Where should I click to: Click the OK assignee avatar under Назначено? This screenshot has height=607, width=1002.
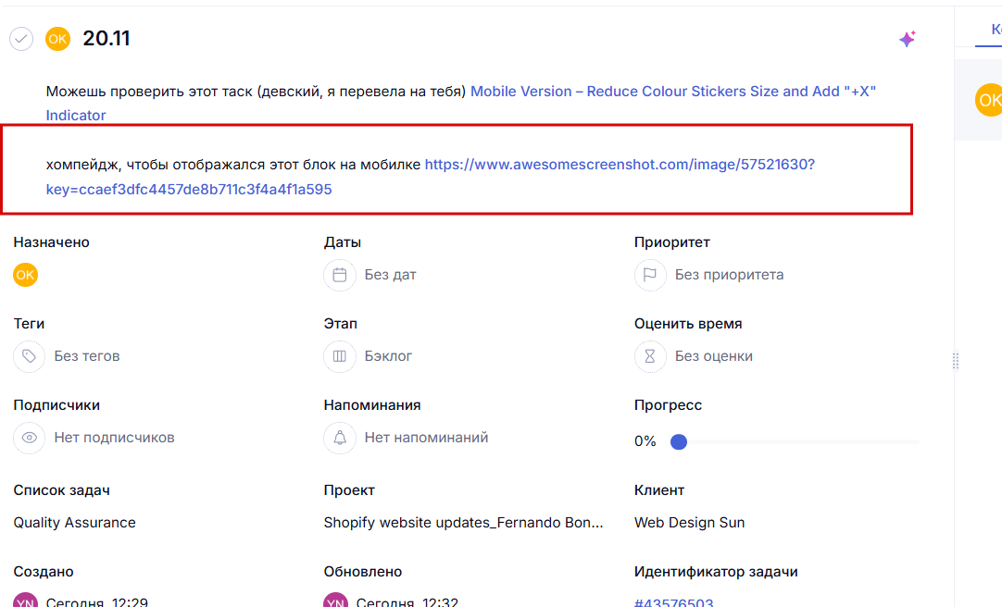click(26, 275)
